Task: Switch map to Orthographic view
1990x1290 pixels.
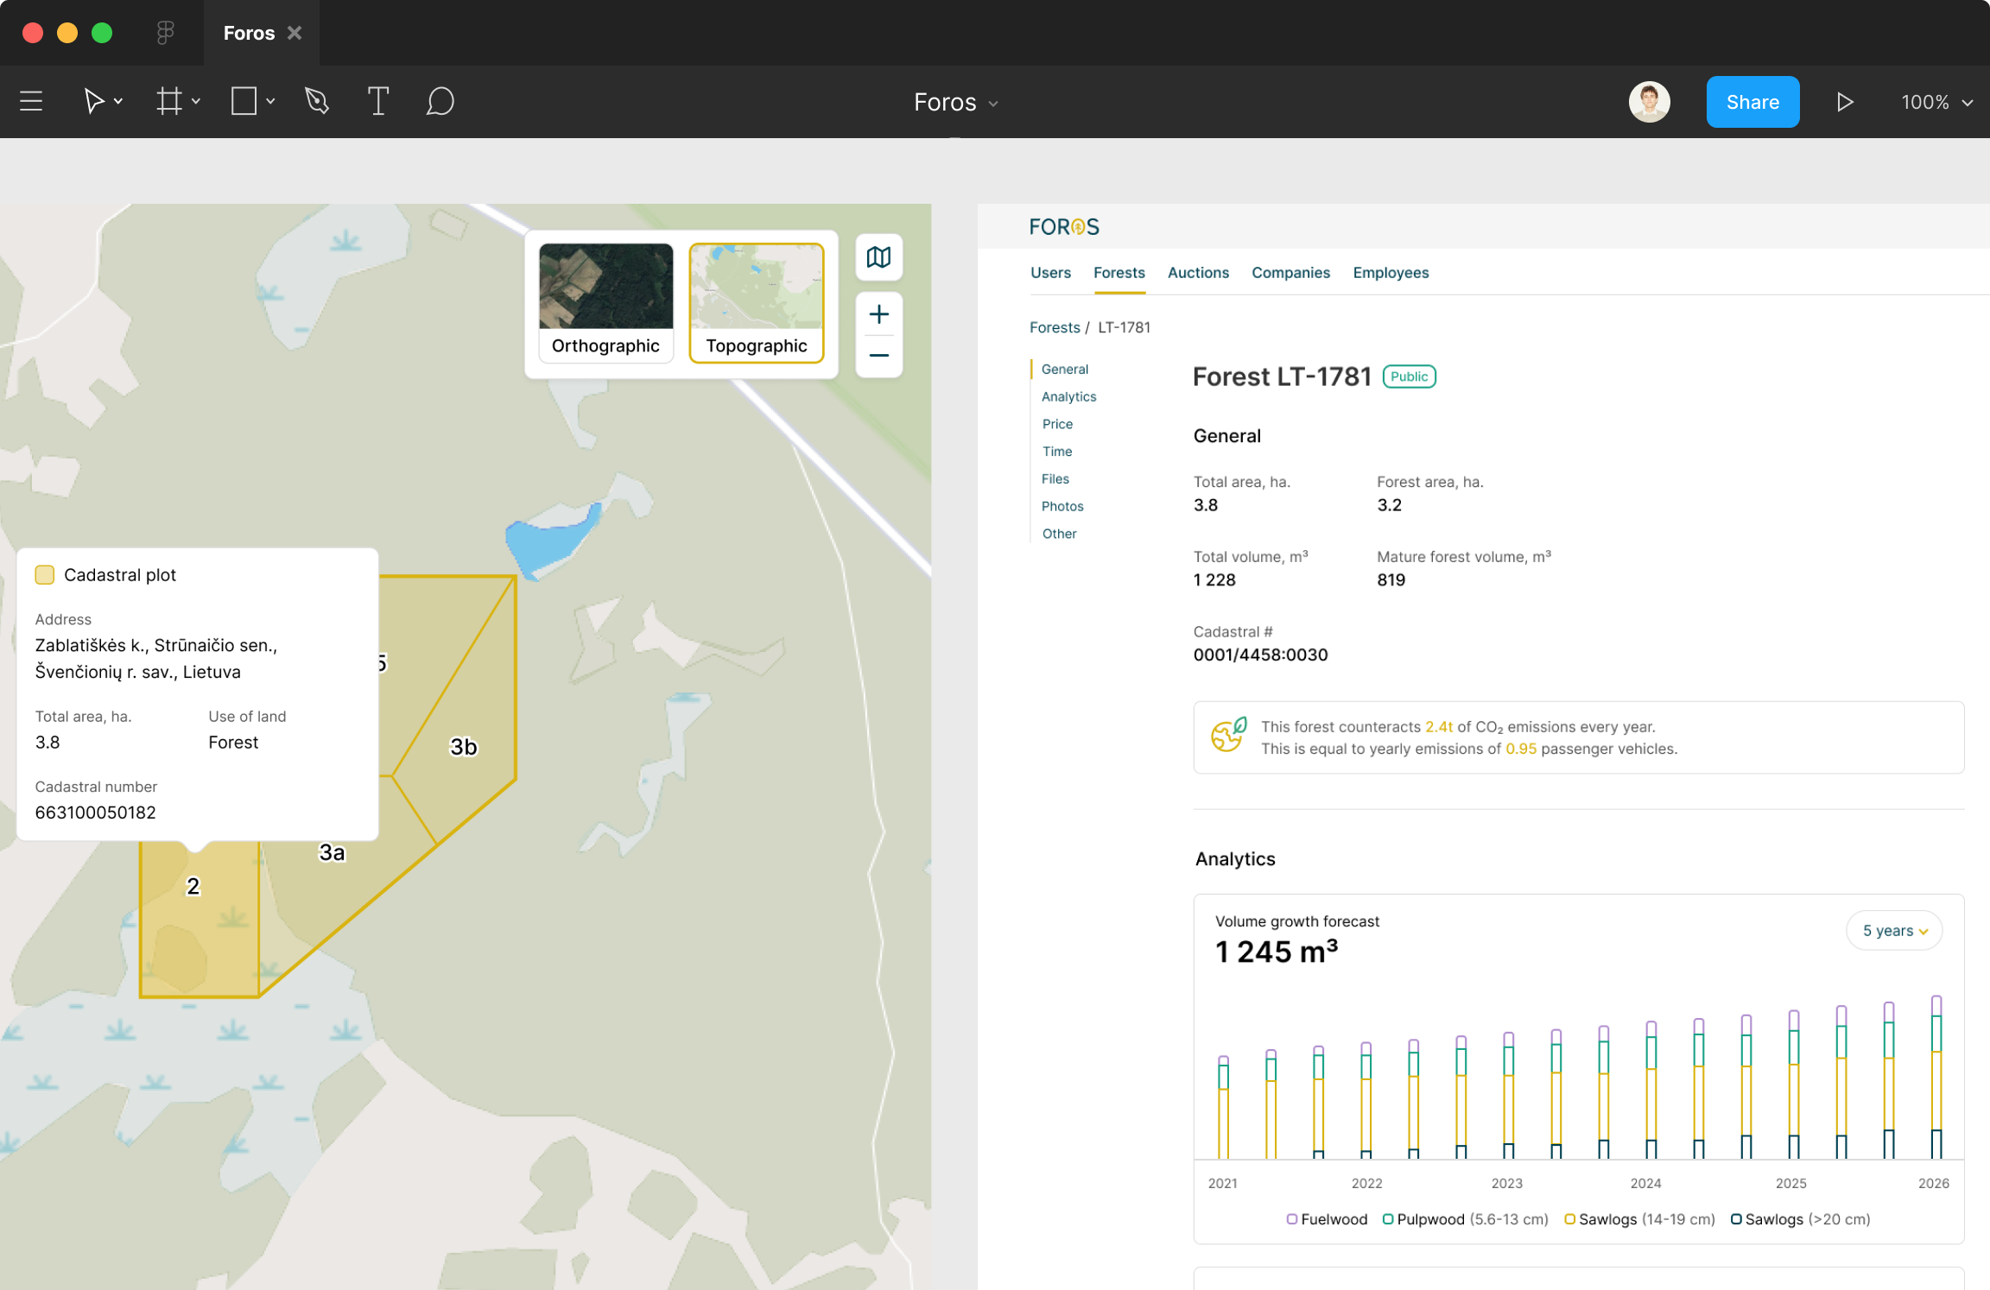Action: (605, 301)
